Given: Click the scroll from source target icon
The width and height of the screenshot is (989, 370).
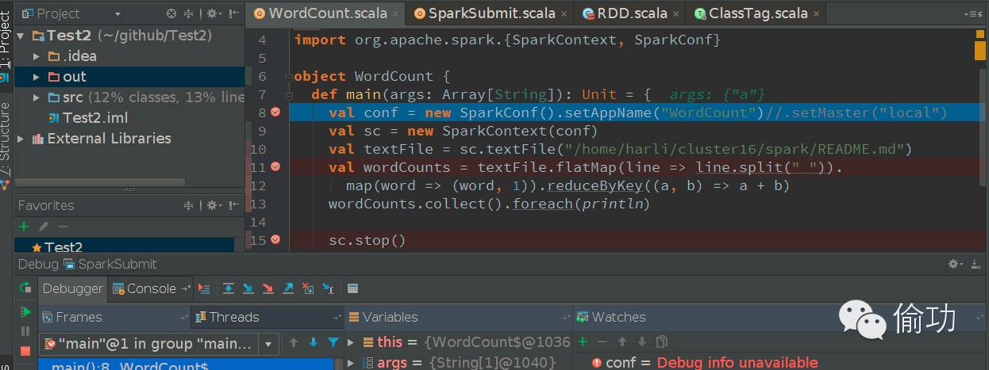Looking at the screenshot, I should tap(171, 13).
